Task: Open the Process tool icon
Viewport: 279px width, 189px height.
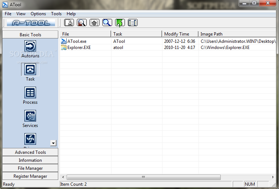Action: click(x=30, y=93)
